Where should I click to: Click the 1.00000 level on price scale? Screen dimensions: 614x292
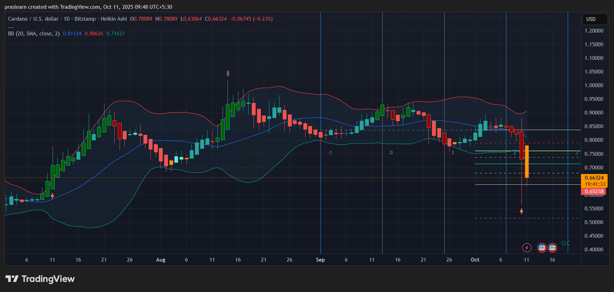[594, 85]
